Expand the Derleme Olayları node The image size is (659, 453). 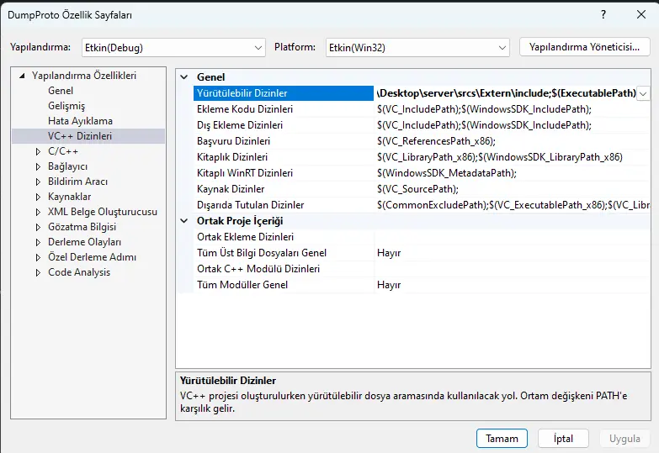tap(38, 242)
